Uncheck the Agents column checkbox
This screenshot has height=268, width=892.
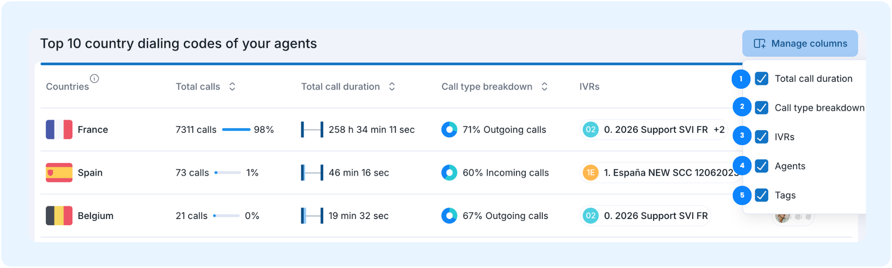[762, 166]
